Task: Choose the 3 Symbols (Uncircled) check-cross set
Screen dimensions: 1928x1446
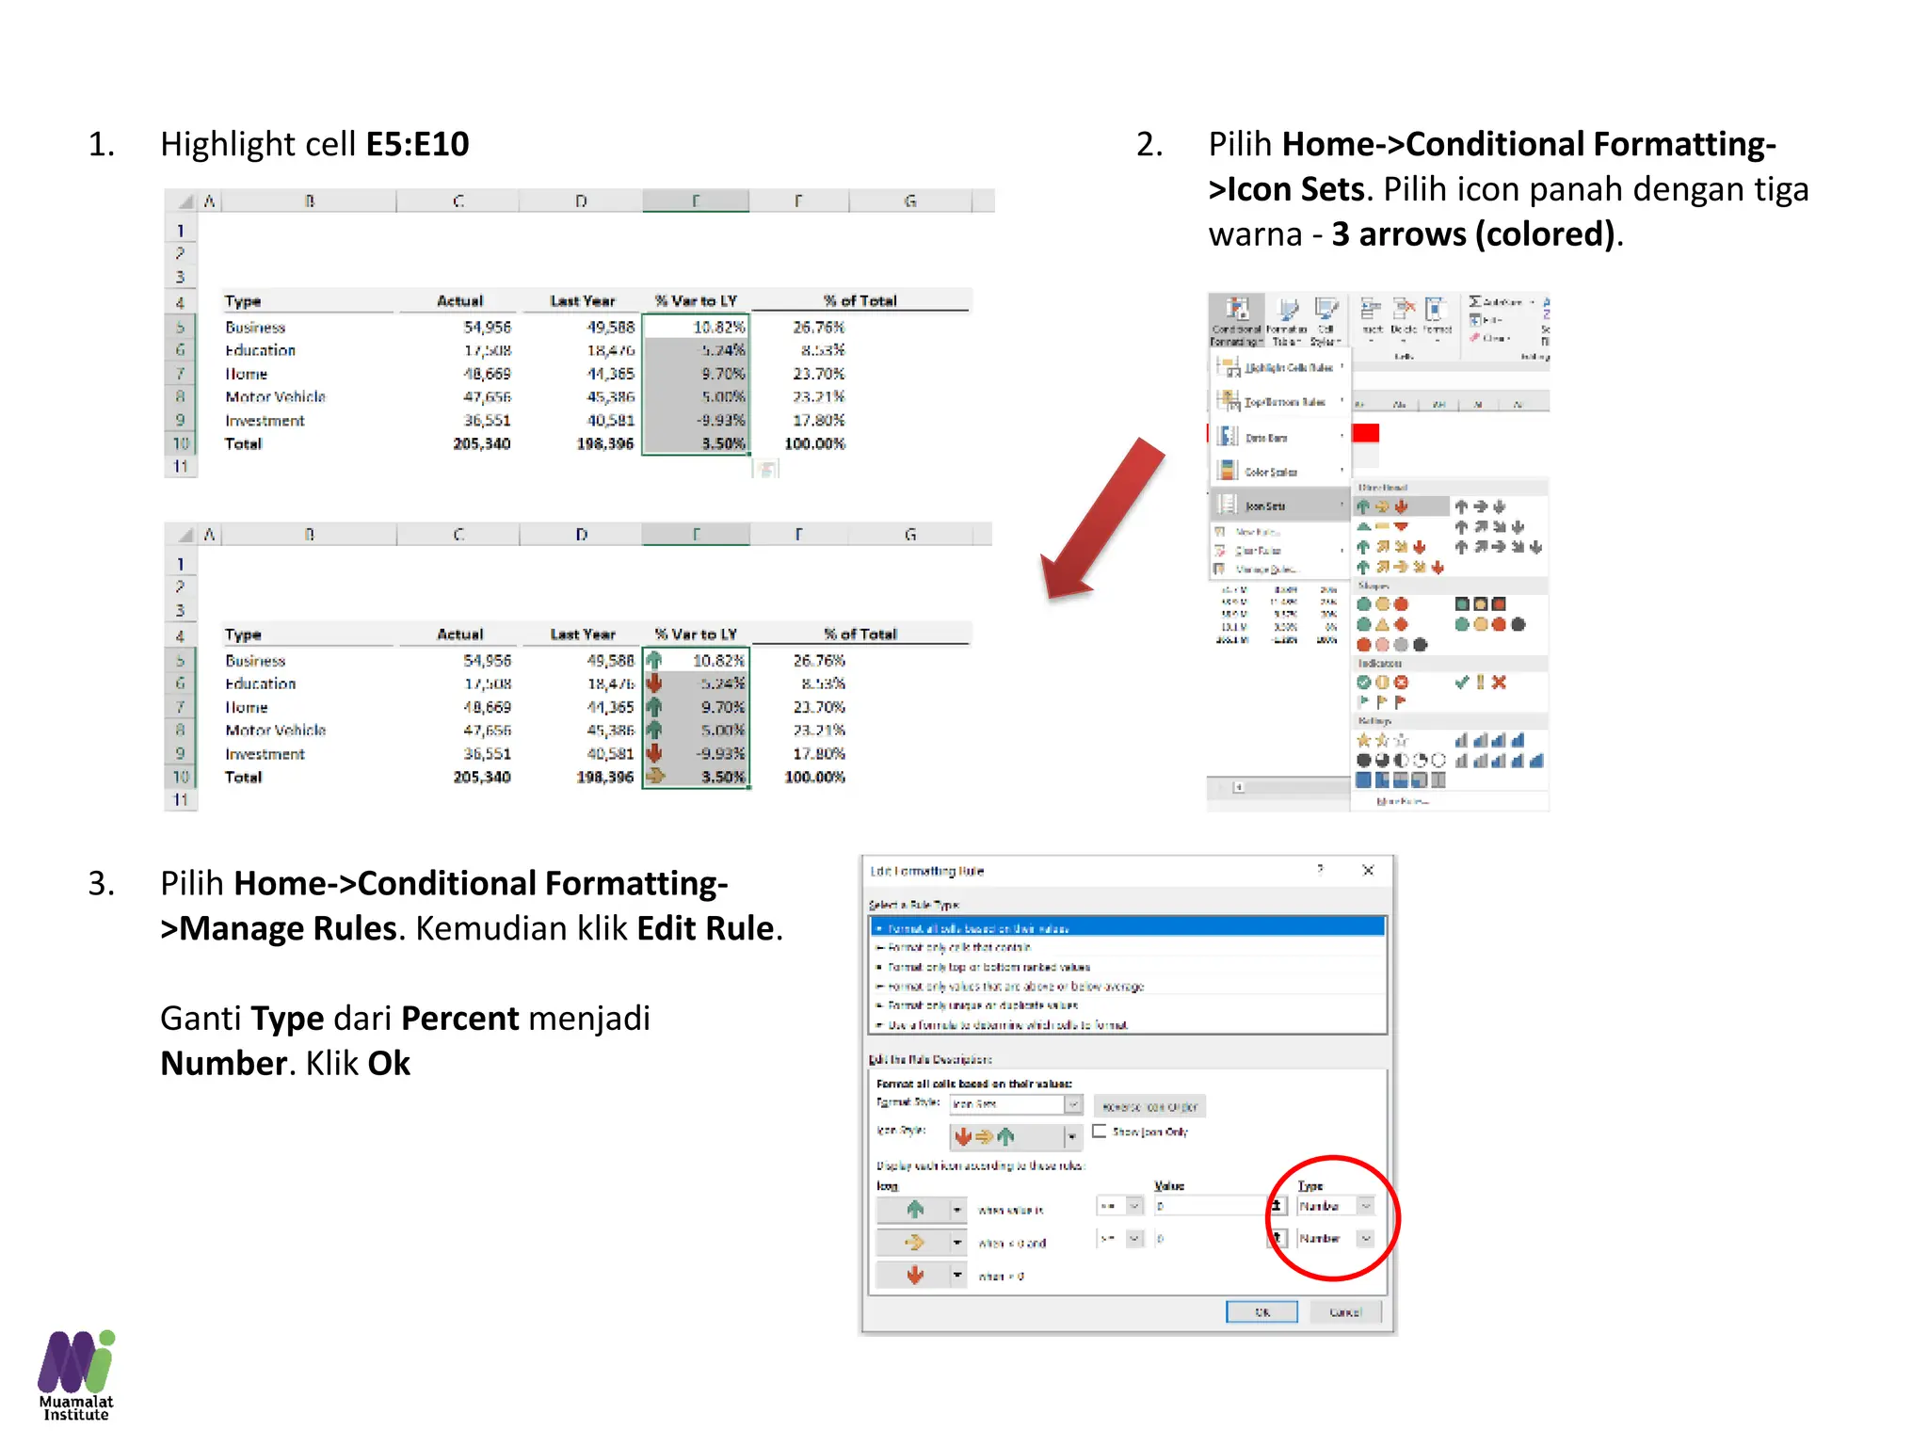Action: (x=1481, y=683)
